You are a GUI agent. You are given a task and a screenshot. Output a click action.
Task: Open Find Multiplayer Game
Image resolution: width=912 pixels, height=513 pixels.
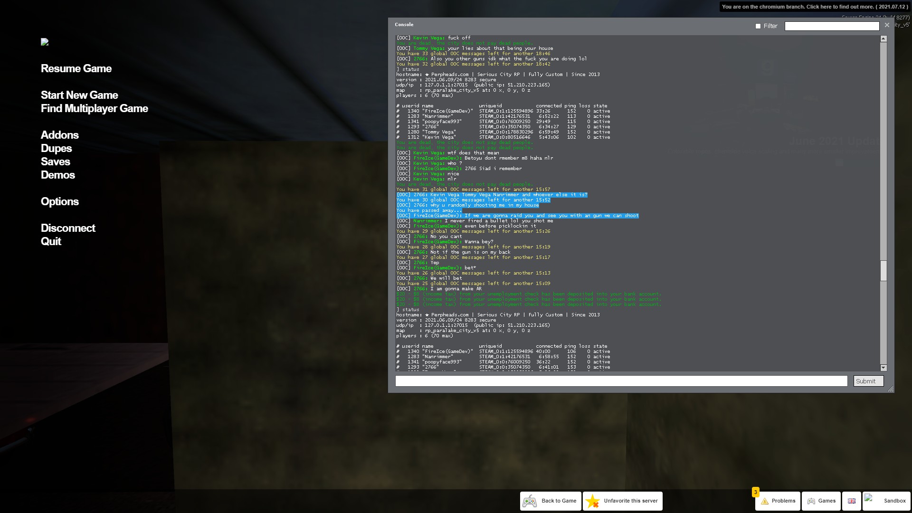click(x=95, y=108)
